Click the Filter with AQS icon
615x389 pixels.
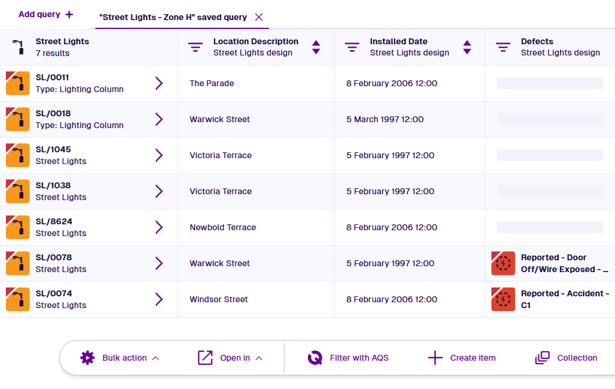pyautogui.click(x=315, y=358)
